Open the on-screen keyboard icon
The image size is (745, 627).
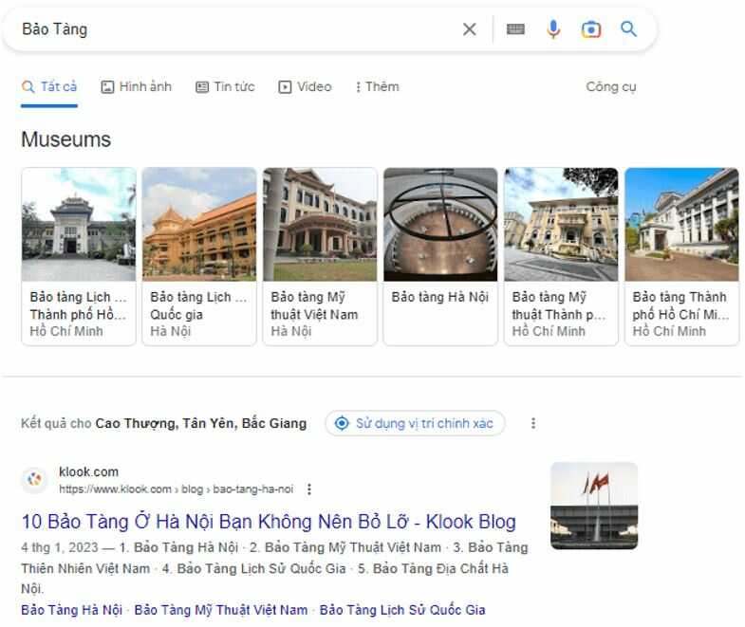point(515,29)
